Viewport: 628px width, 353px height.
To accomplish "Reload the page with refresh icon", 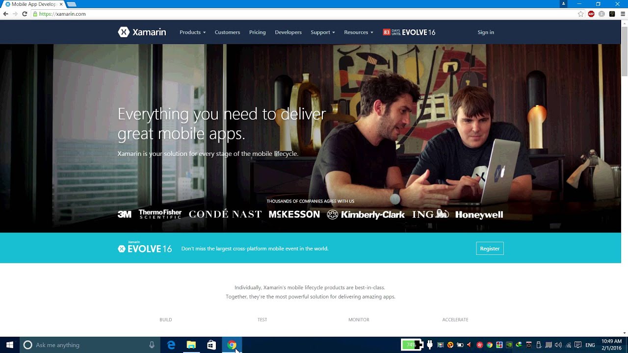I will tap(25, 14).
